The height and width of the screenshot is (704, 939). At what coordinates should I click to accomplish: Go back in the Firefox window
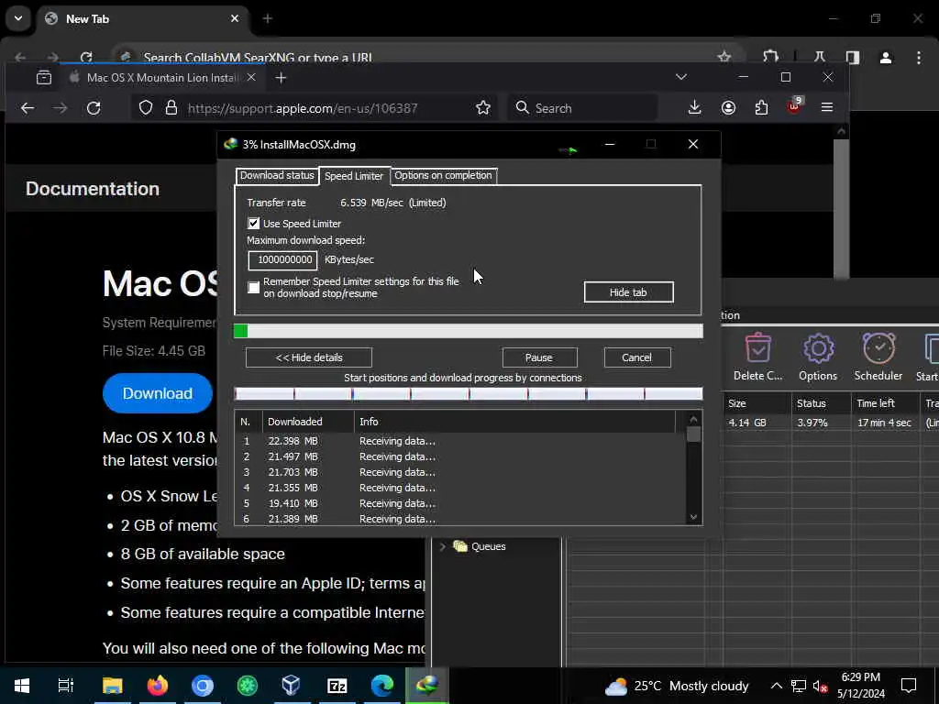[28, 108]
